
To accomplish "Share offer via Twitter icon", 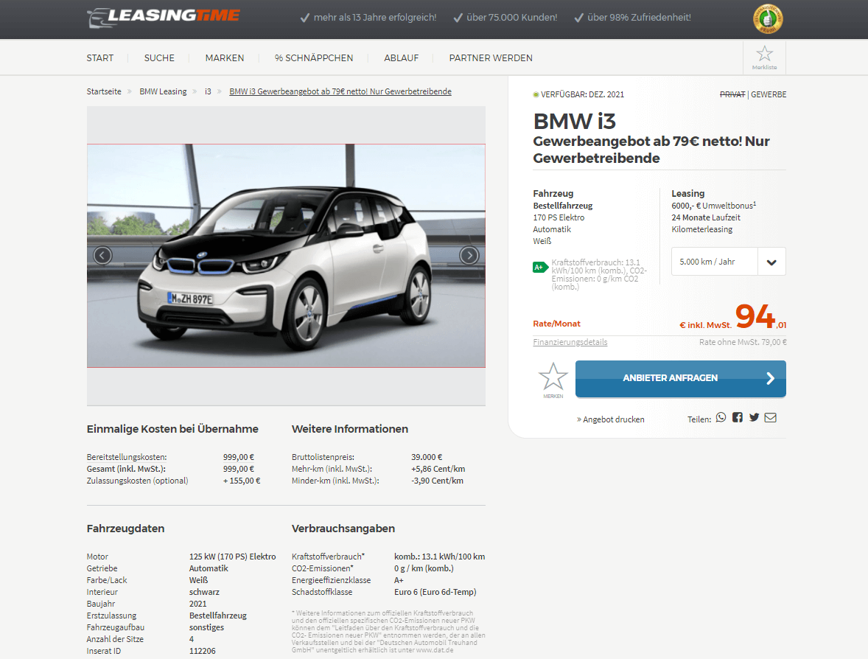I will coord(754,417).
